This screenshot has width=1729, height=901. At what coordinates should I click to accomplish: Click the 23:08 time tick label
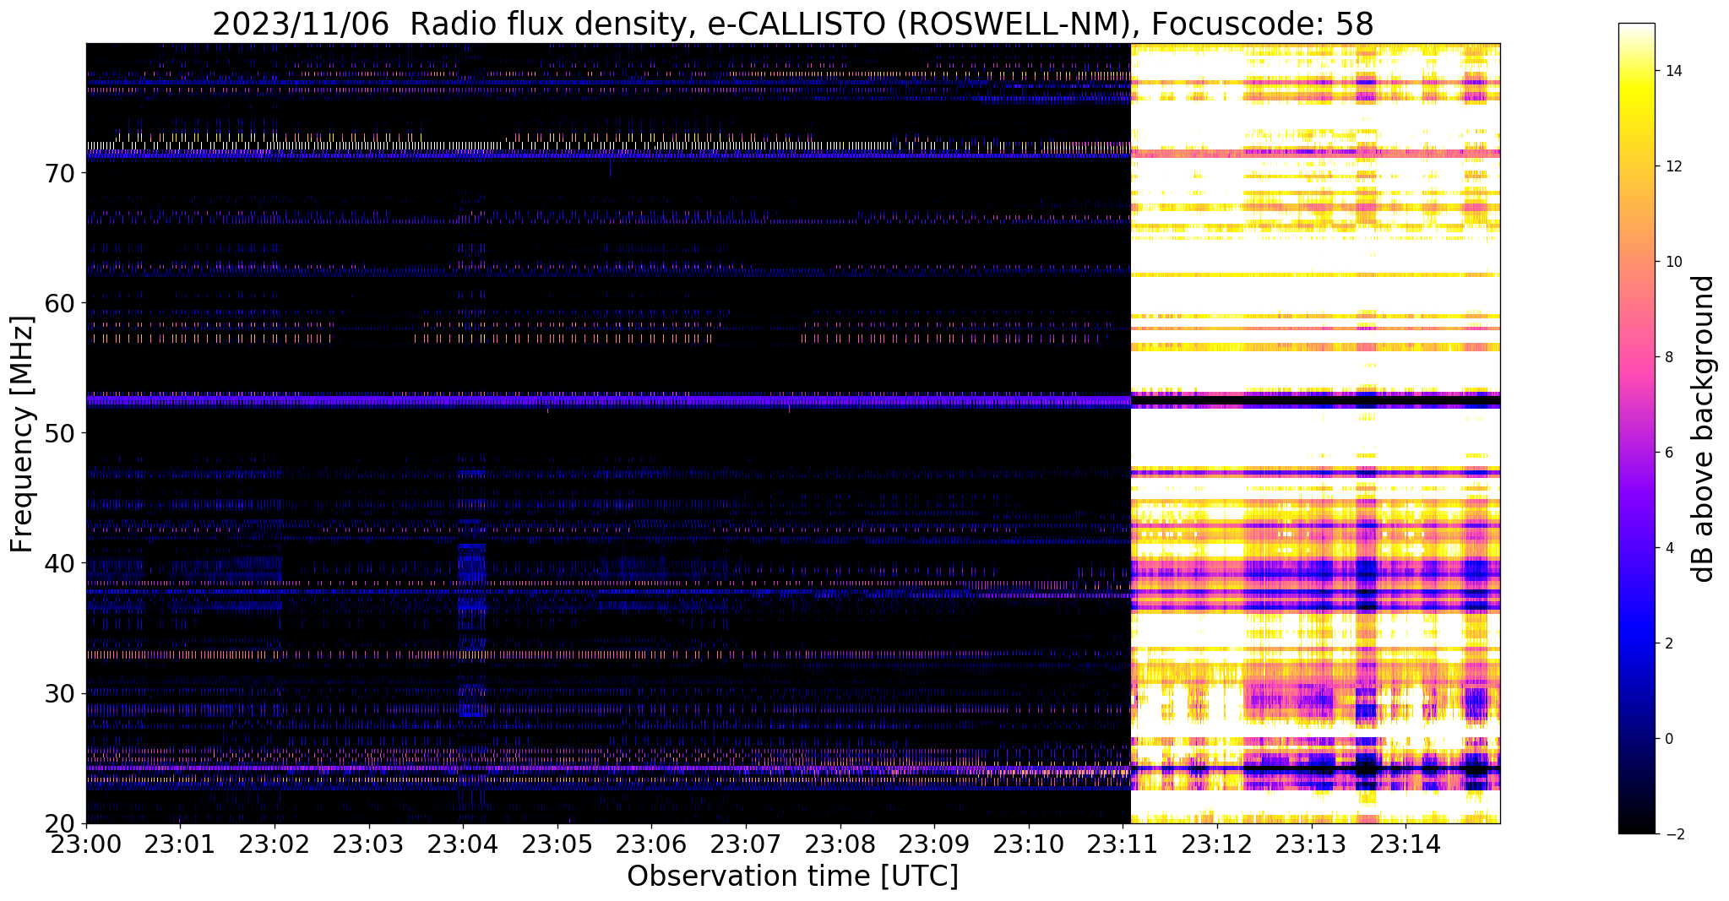(840, 844)
